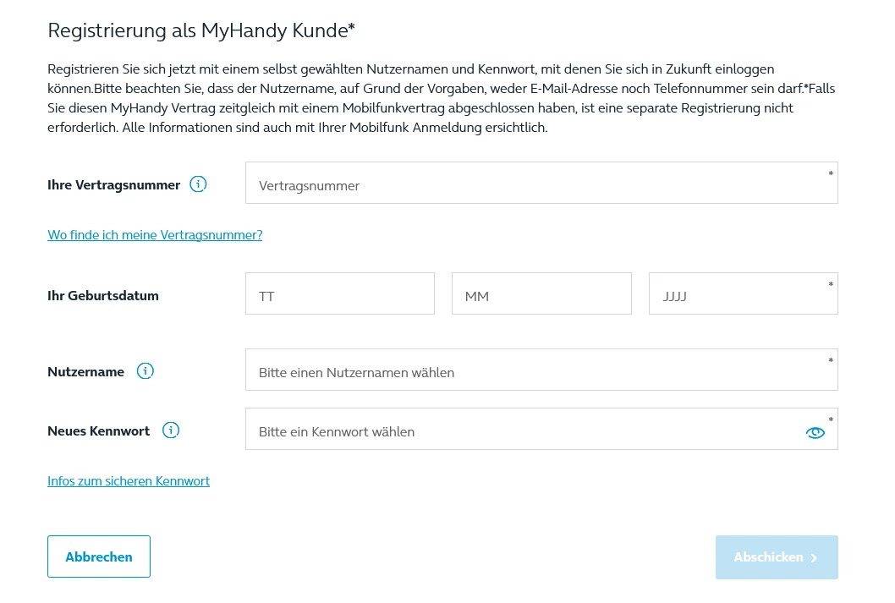This screenshot has height=603, width=895.
Task: Submit the form with Abschicken
Action: pos(776,557)
